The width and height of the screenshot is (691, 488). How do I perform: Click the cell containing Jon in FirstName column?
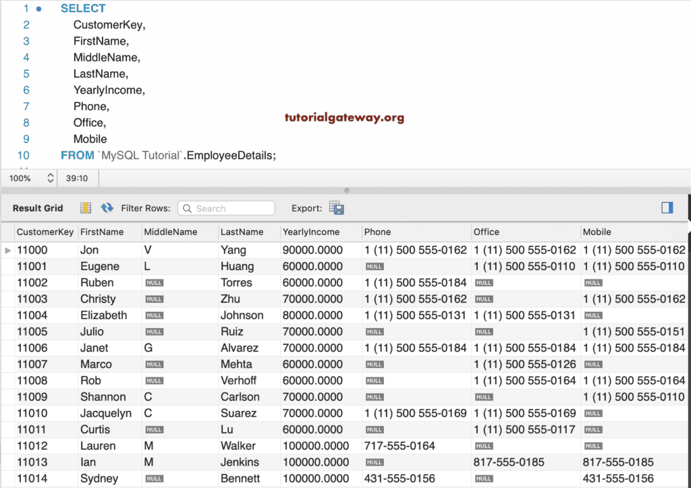tap(94, 250)
